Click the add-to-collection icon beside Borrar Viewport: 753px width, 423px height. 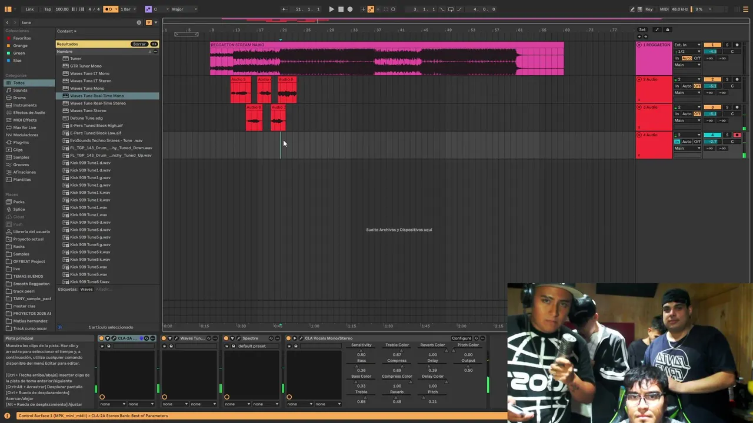tap(154, 44)
